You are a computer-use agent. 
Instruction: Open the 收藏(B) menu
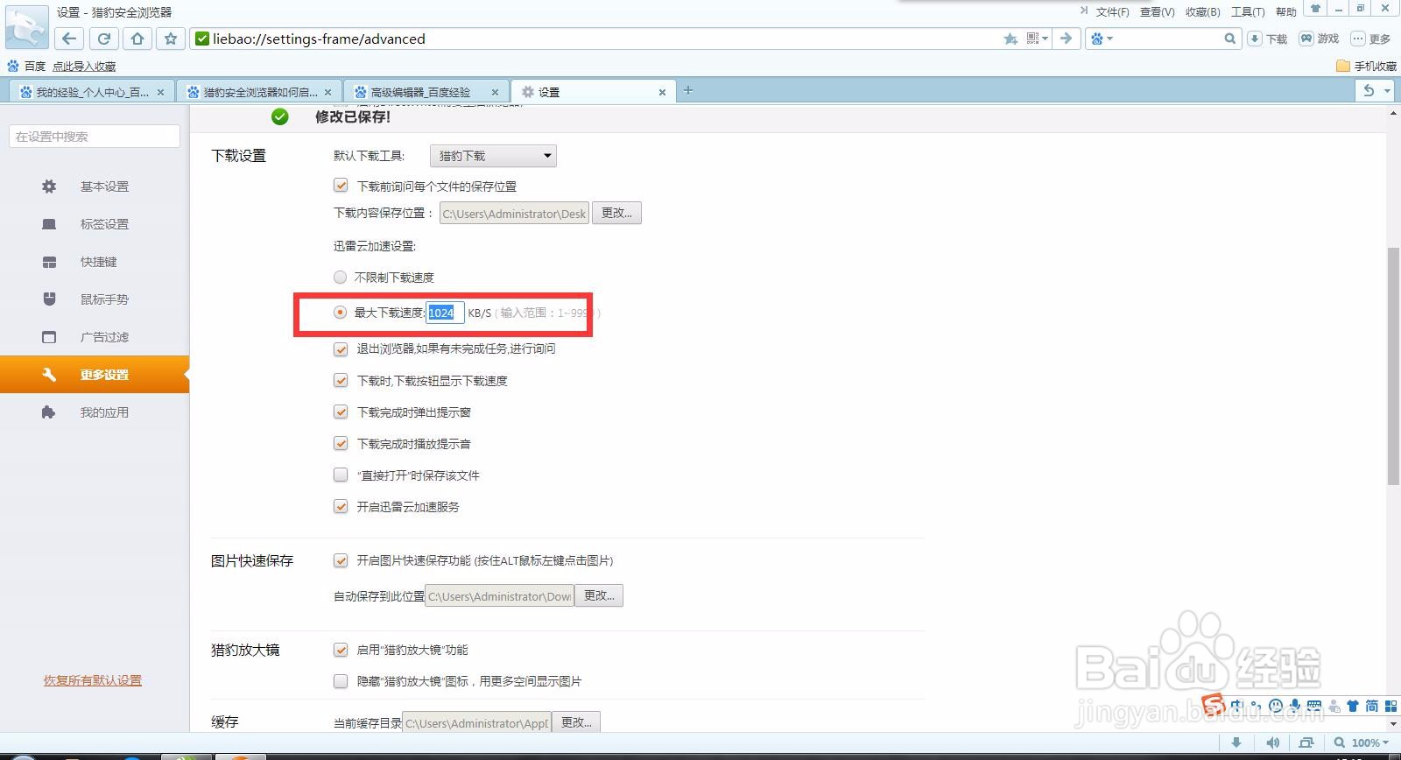coord(1202,11)
